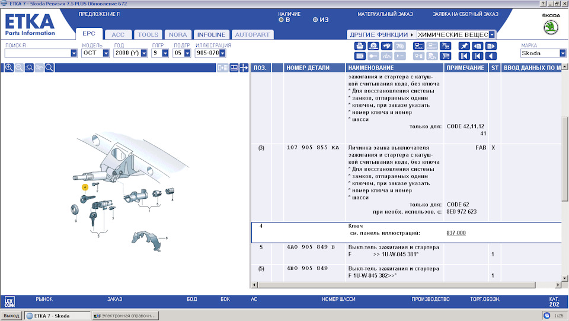Select the 'B' availability radio button
The height and width of the screenshot is (321, 569).
point(281,20)
